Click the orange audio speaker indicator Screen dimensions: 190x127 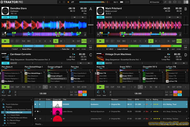(68, 2)
